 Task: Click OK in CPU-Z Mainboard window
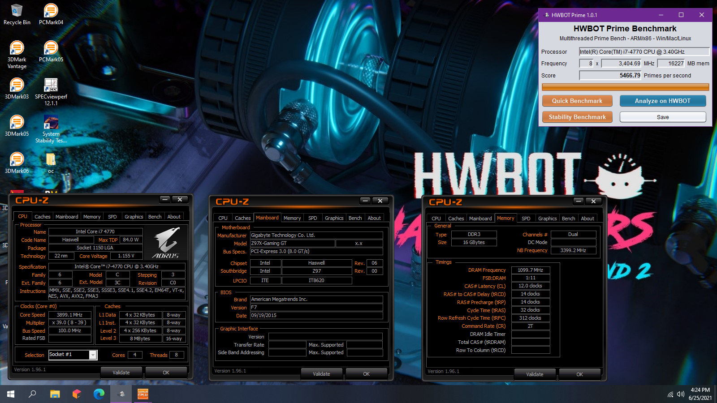pos(367,374)
